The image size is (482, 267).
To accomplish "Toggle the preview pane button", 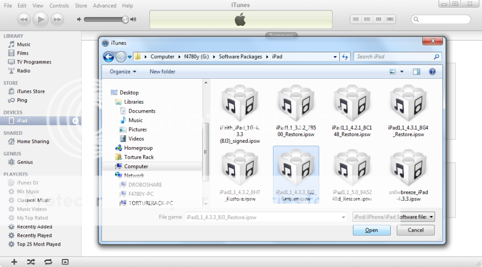I will [417, 72].
